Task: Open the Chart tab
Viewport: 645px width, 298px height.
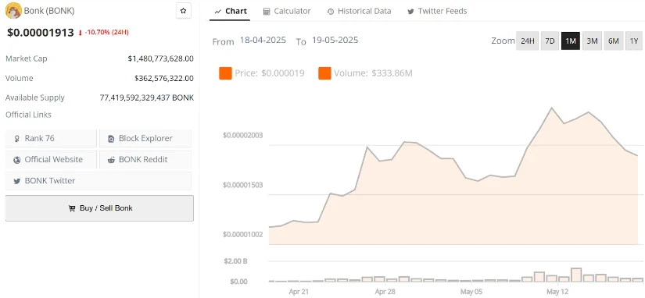Action: 231,11
